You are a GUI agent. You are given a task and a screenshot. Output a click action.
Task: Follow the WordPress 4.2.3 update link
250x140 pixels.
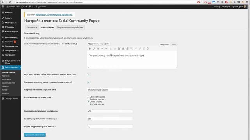tap(43, 15)
